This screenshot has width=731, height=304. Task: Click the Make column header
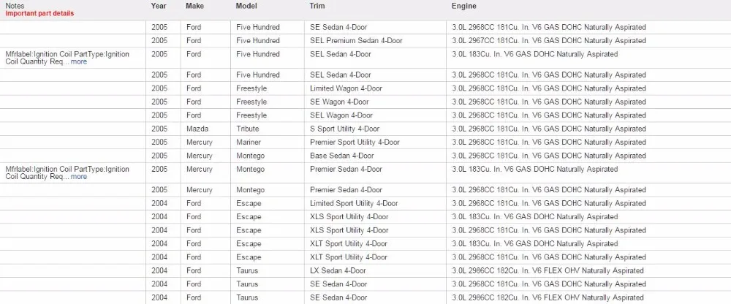194,6
